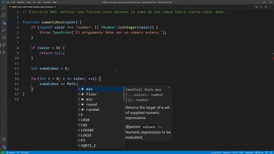The height and width of the screenshot is (154, 274).
Task: Click the Synchronize Changes icon in the status bar
Action: [18, 152]
